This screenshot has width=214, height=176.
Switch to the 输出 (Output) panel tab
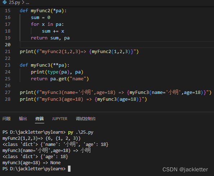(23, 119)
